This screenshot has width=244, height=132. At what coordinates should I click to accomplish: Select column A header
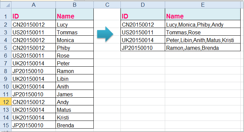(34, 5)
